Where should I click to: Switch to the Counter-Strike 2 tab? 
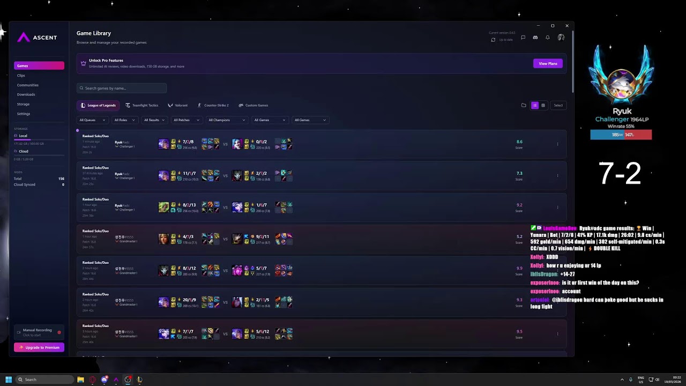[x=213, y=105]
